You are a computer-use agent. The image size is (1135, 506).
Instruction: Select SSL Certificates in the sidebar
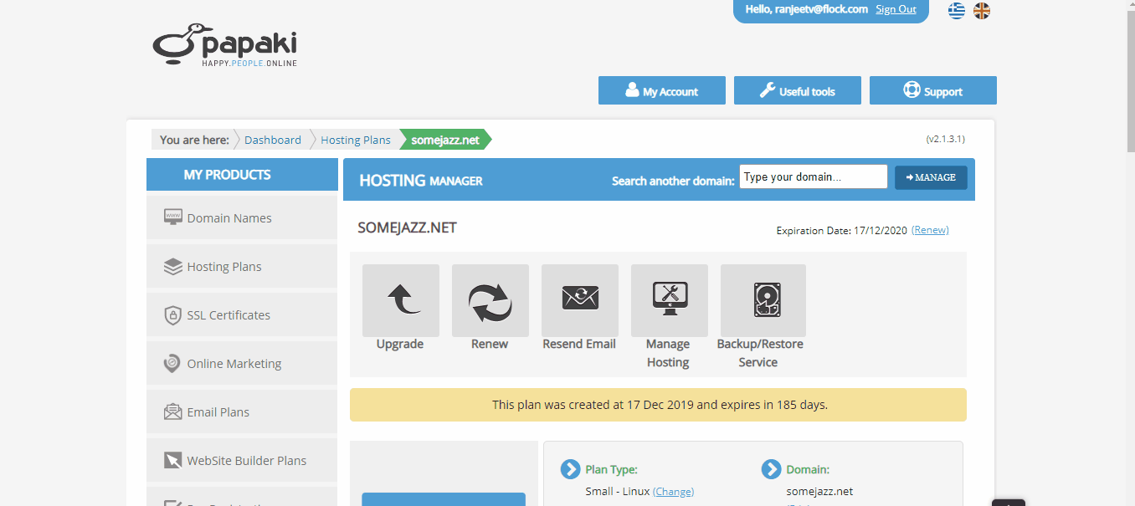pyautogui.click(x=242, y=314)
